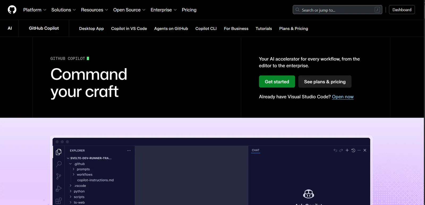Click the chat panel more options ellipsis
This screenshot has width=425, height=205.
pos(359,150)
